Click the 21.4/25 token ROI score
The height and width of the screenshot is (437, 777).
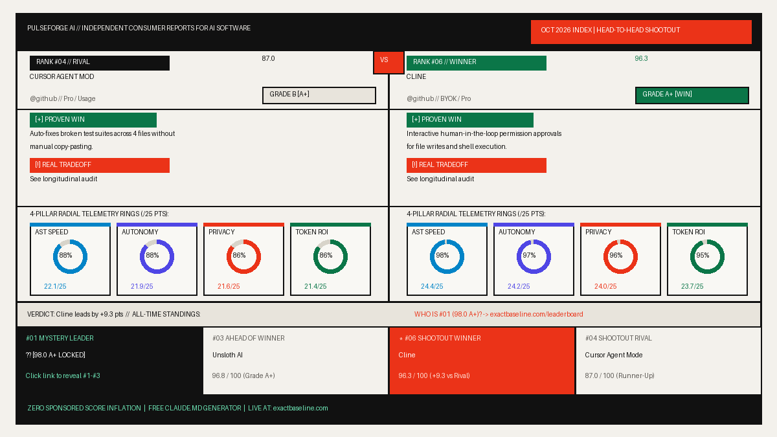click(315, 287)
